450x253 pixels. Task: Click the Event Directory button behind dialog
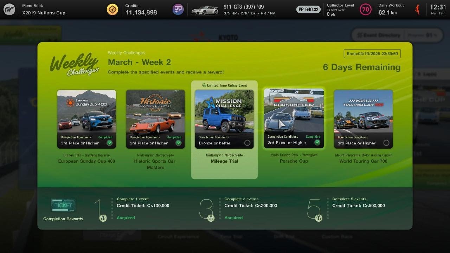point(379,35)
